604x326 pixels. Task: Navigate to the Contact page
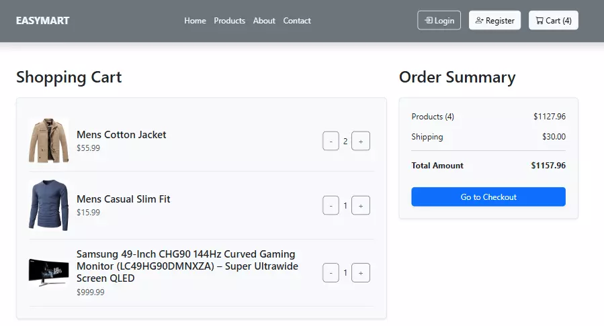tap(297, 21)
